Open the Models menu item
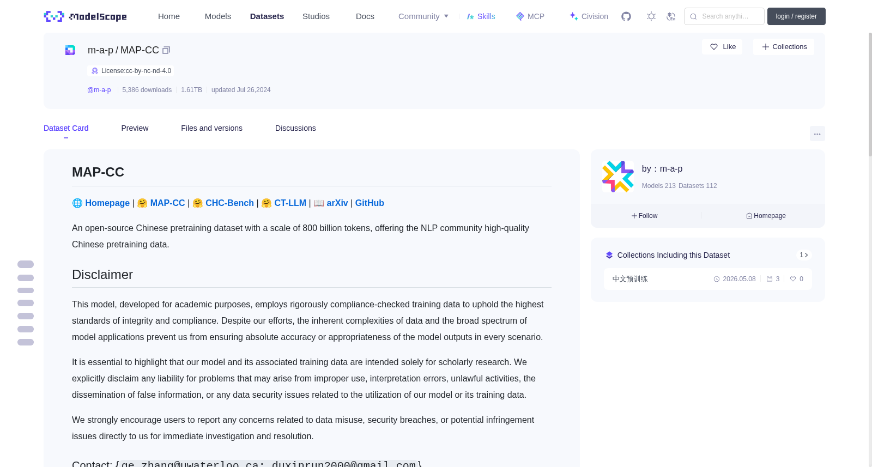 click(218, 16)
